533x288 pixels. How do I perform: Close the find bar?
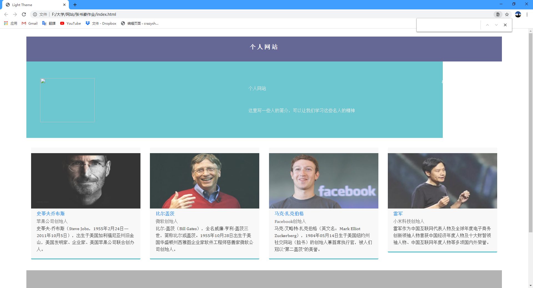[505, 25]
